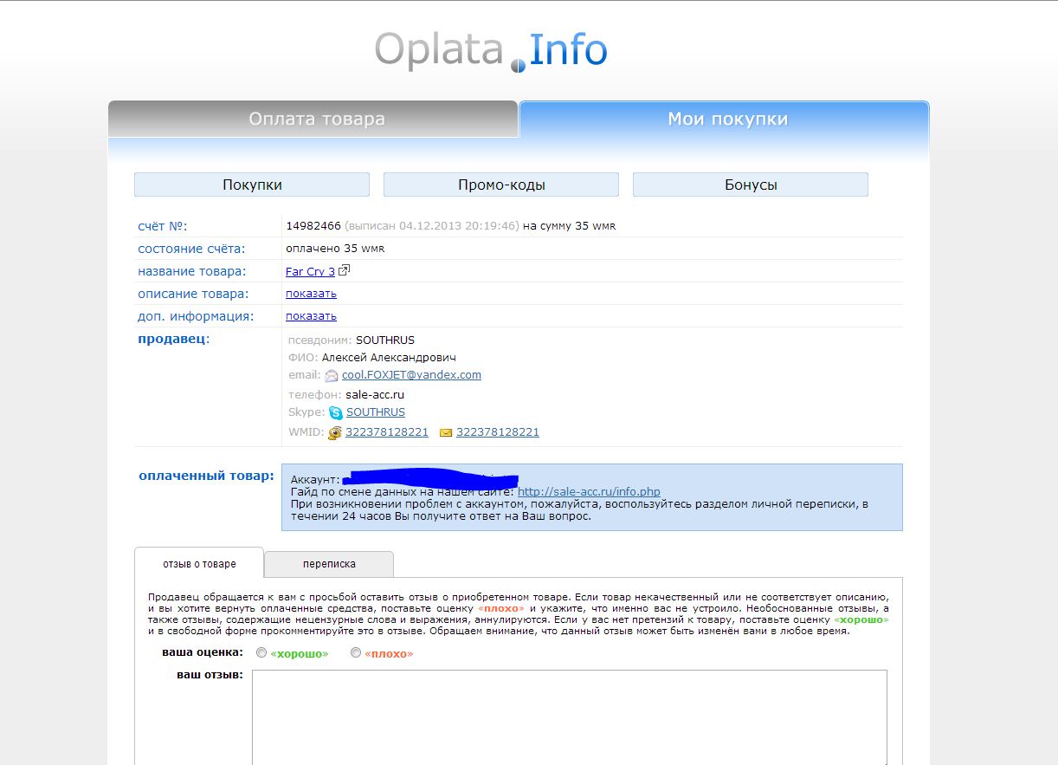Select the отзыв о товаре tab

tap(199, 564)
